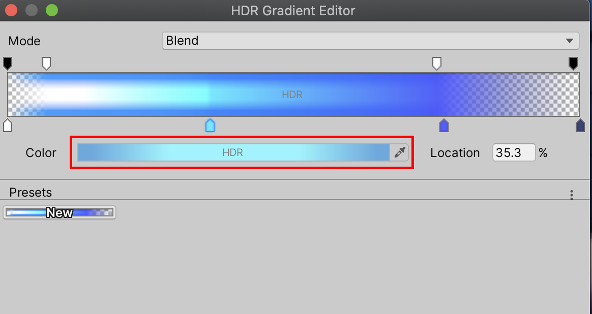This screenshot has height=314, width=592.
Task: Minimize the HDR Gradient Editor window
Action: (32, 10)
